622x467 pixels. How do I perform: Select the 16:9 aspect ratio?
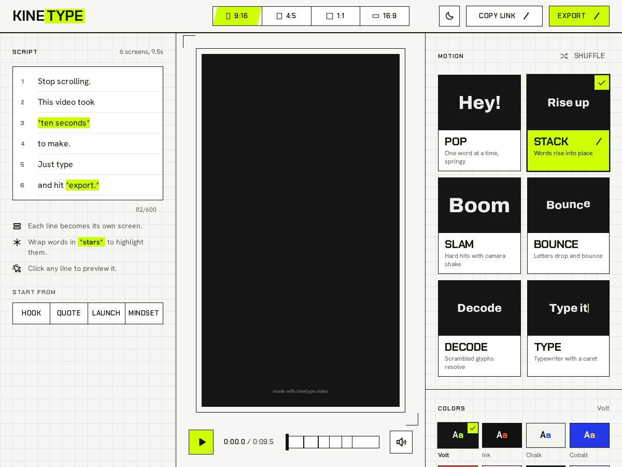tap(385, 16)
